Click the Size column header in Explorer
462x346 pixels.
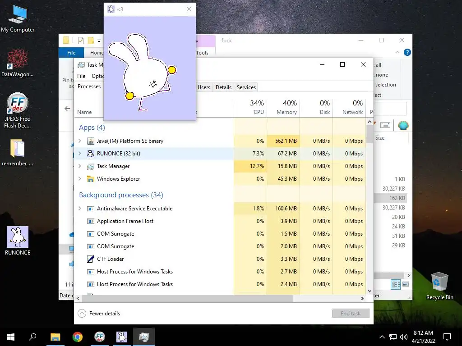[380, 138]
